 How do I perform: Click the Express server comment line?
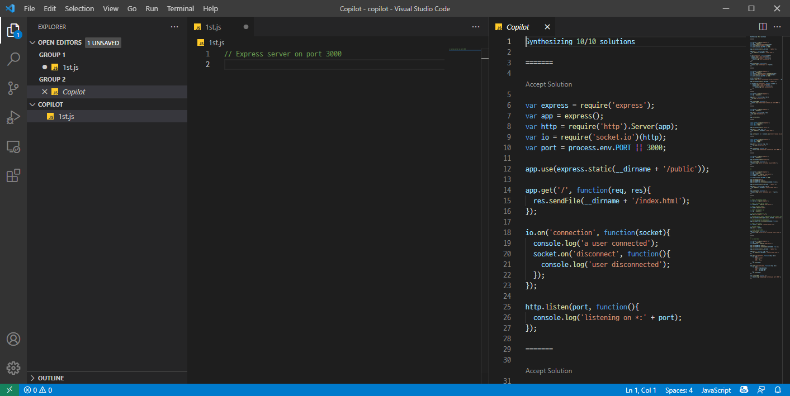pos(282,54)
